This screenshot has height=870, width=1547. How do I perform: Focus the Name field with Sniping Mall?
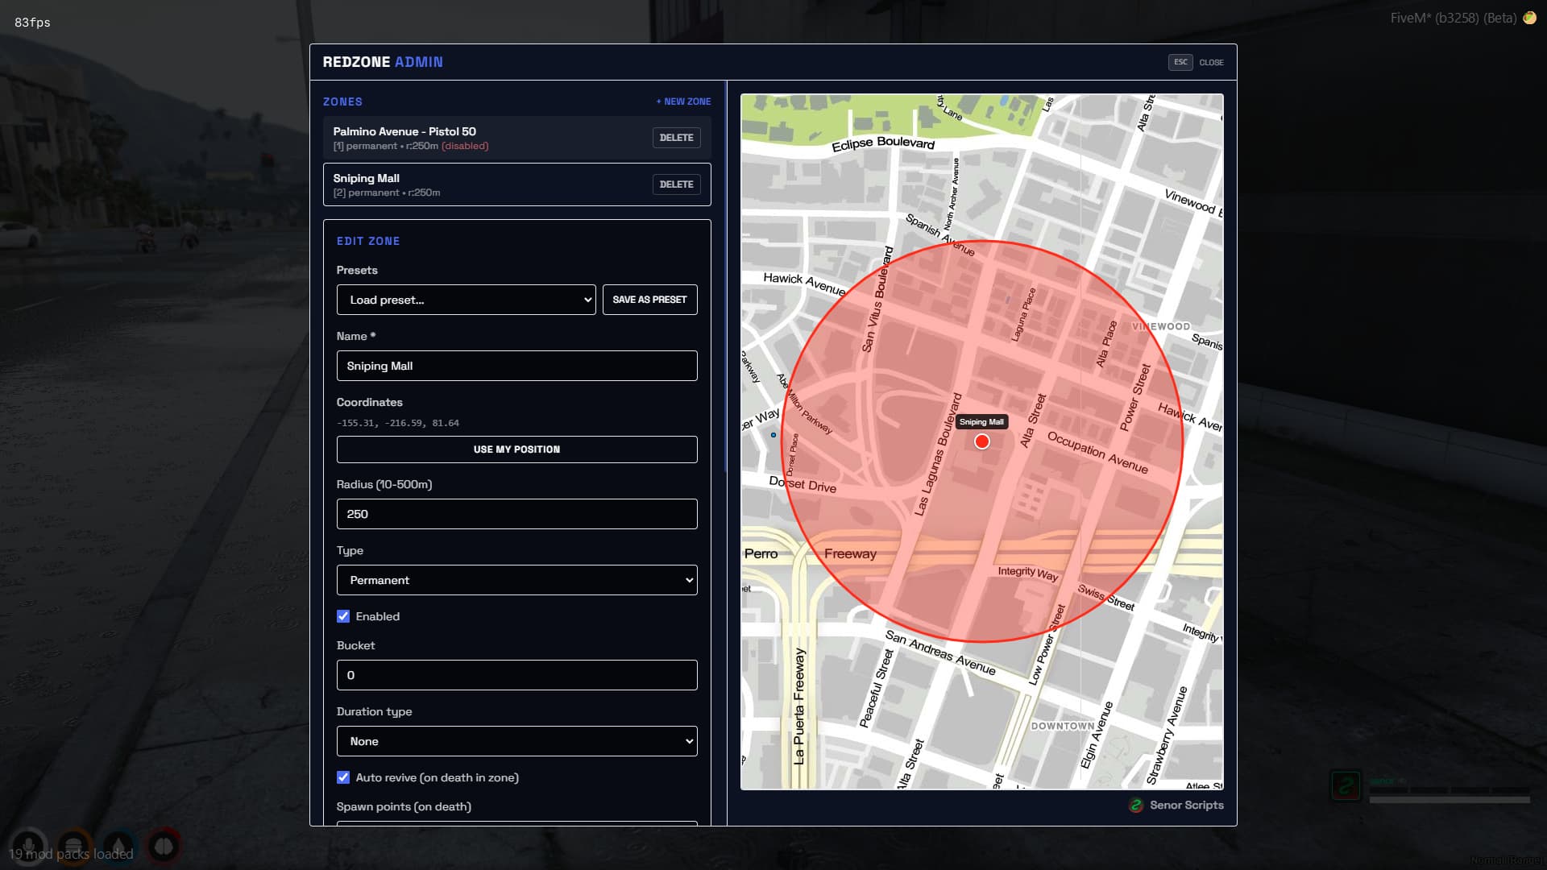tap(517, 366)
